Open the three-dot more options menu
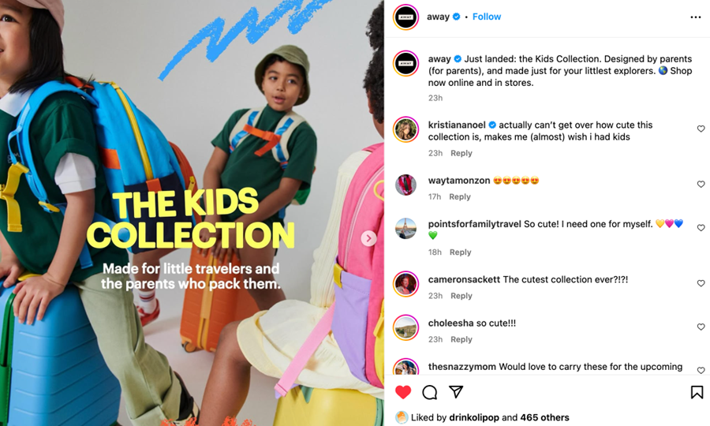Image resolution: width=710 pixels, height=426 pixels. (x=696, y=17)
